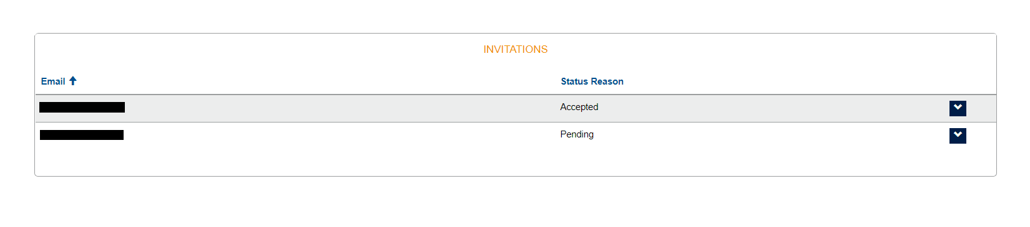Click the INVITATIONS panel heading
1030x227 pixels.
[516, 50]
